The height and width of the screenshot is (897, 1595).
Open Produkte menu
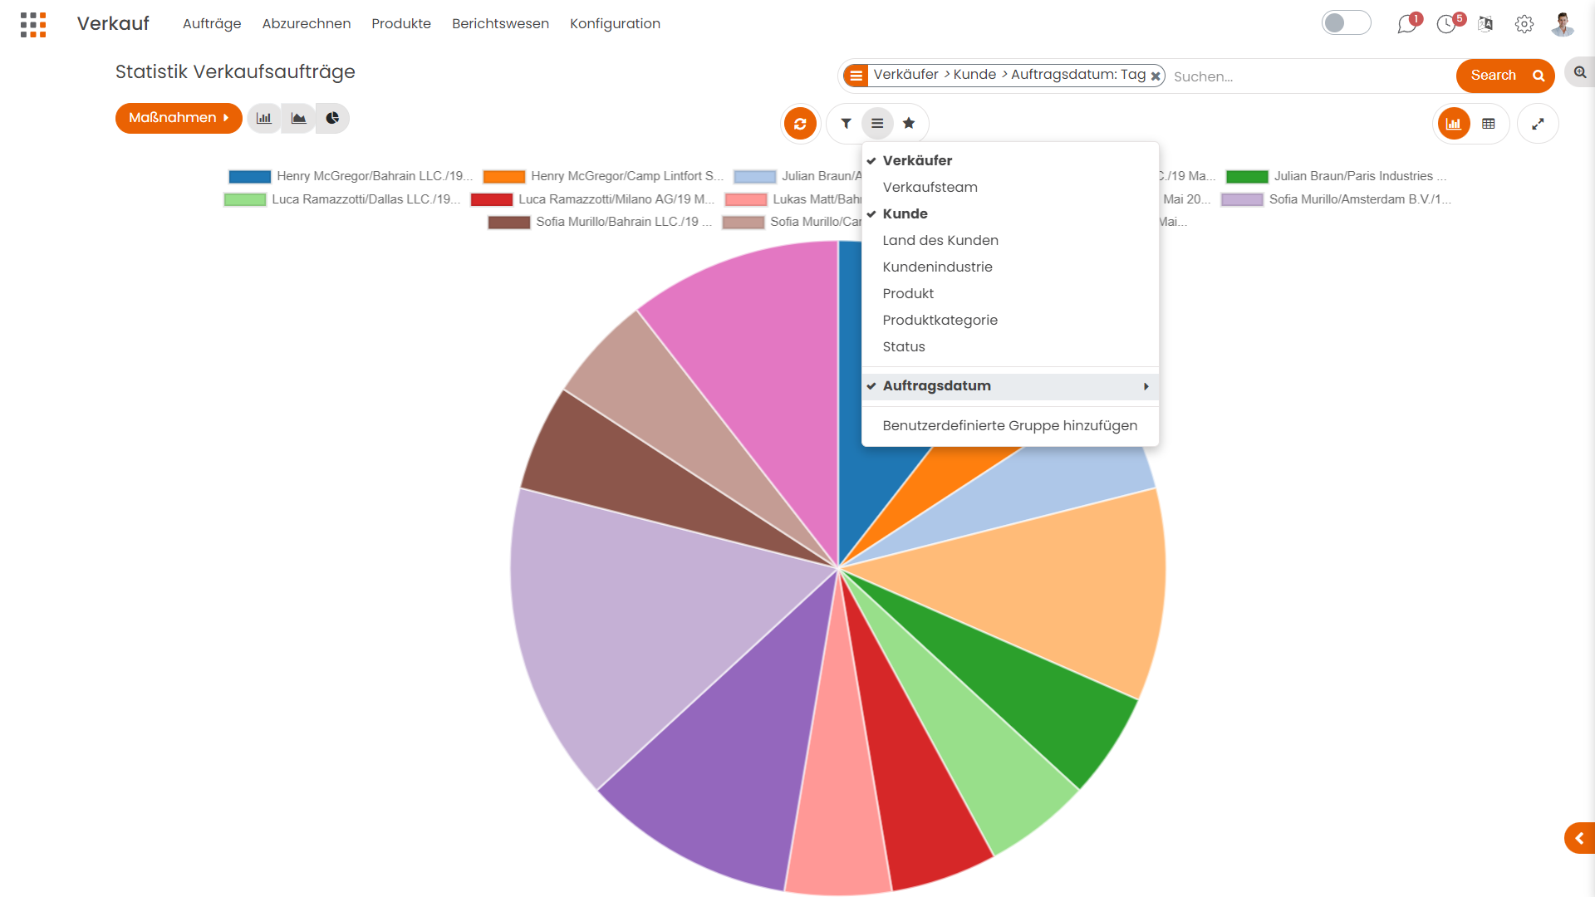point(401,24)
